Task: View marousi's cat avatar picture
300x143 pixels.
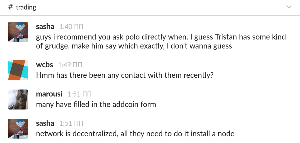Action: [x=18, y=99]
